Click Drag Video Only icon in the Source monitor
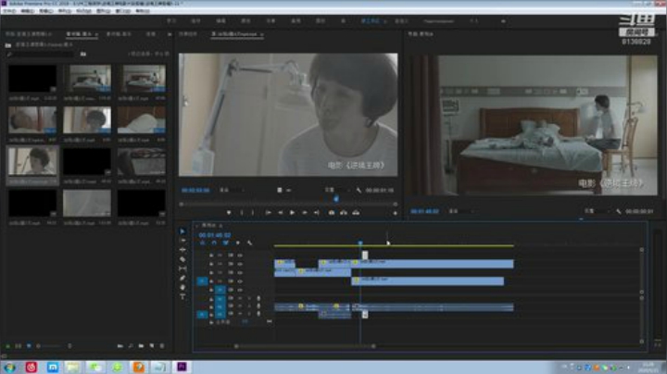 coord(280,191)
